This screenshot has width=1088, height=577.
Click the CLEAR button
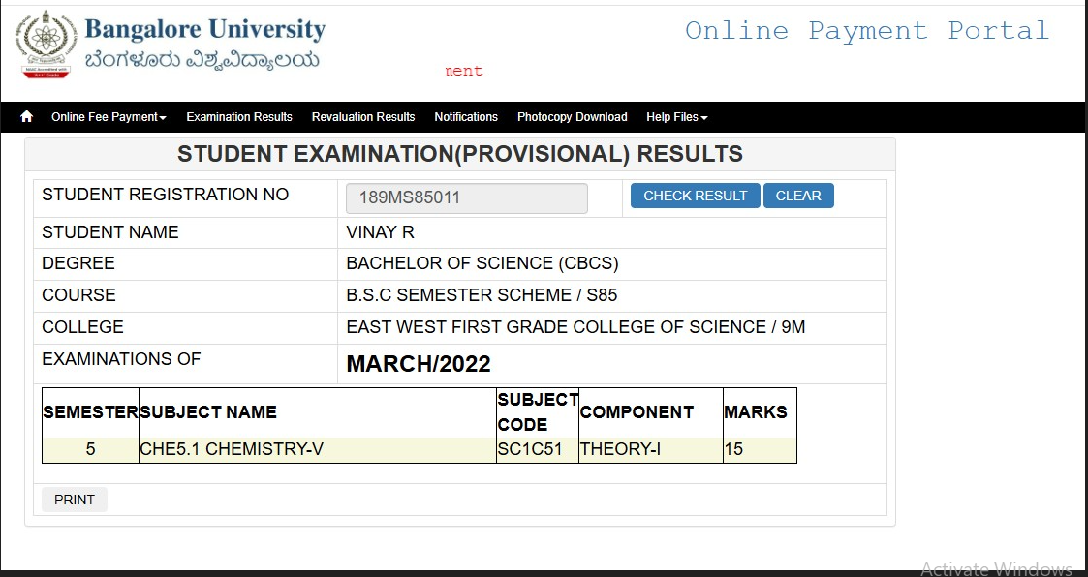coord(798,196)
